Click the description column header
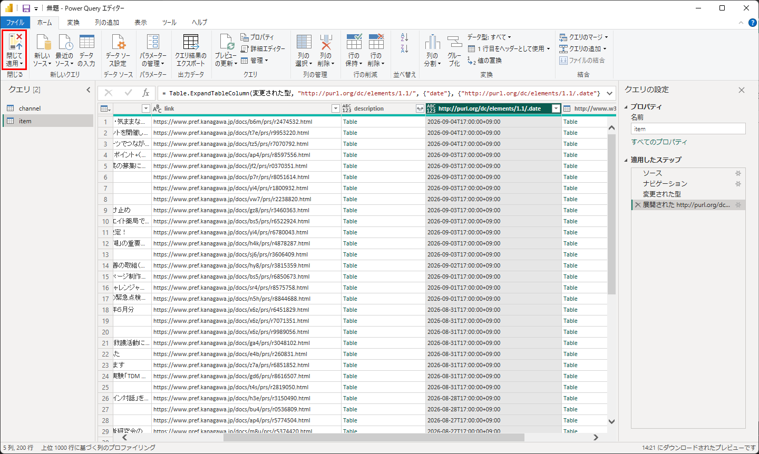The width and height of the screenshot is (759, 454). click(x=383, y=108)
